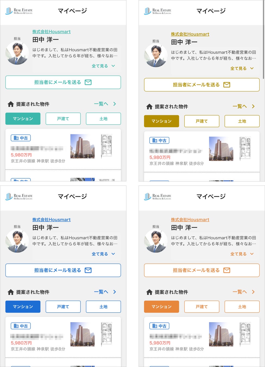Open orange 株式会社Housmart link

190,219
